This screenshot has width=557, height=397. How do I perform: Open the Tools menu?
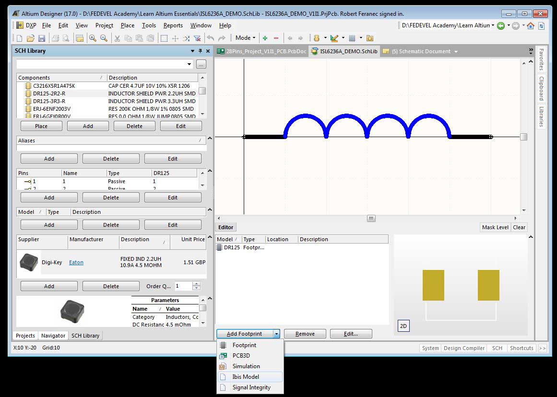(149, 25)
